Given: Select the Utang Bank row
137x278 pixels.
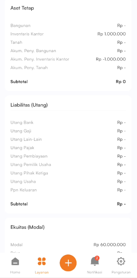Looking at the screenshot, I should click(68, 122).
